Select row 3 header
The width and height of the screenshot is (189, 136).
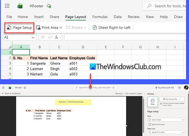click(x=6, y=63)
